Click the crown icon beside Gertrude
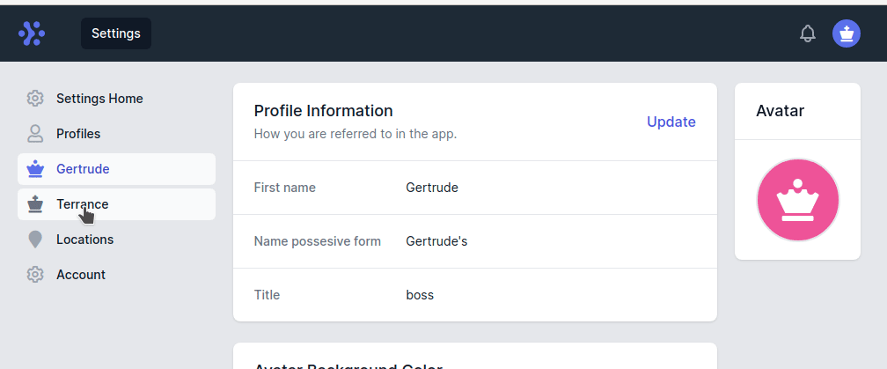The image size is (887, 369). pyautogui.click(x=35, y=169)
